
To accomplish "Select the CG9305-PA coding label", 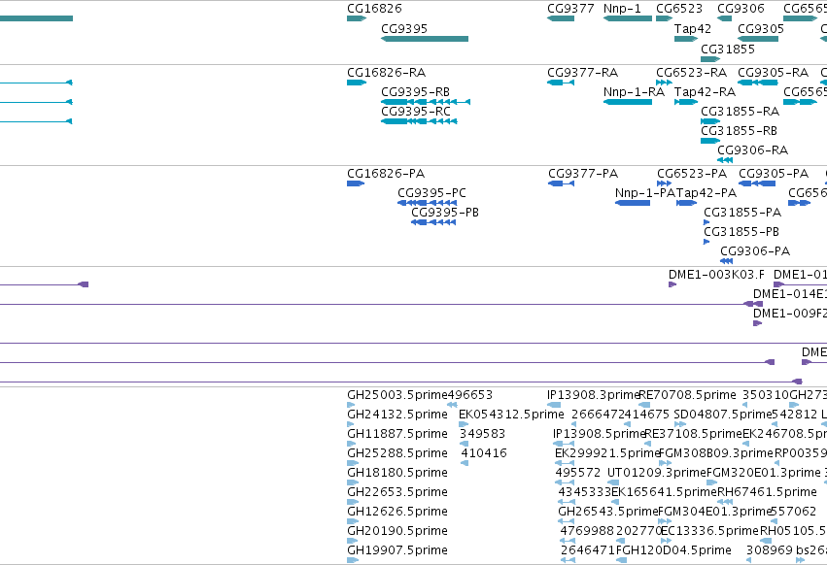I will pos(774,174).
